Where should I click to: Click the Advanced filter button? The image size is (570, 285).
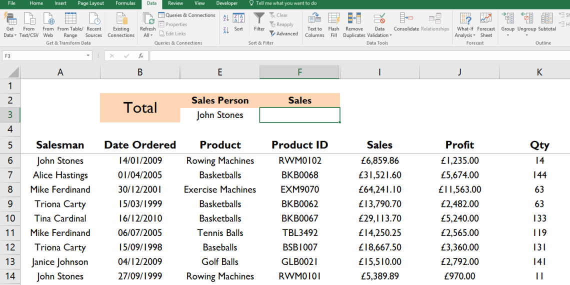click(283, 33)
